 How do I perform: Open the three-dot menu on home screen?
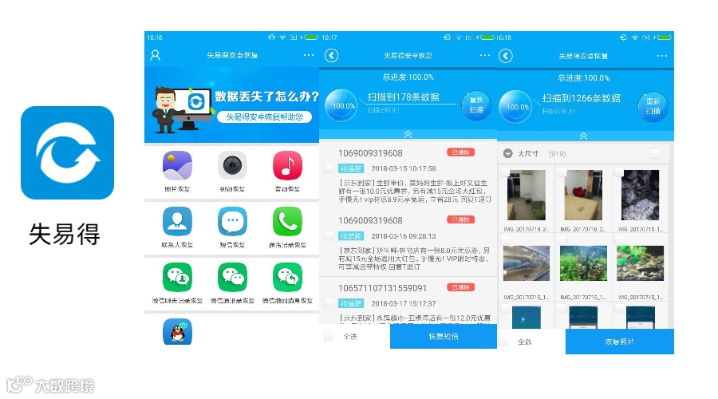coord(309,55)
